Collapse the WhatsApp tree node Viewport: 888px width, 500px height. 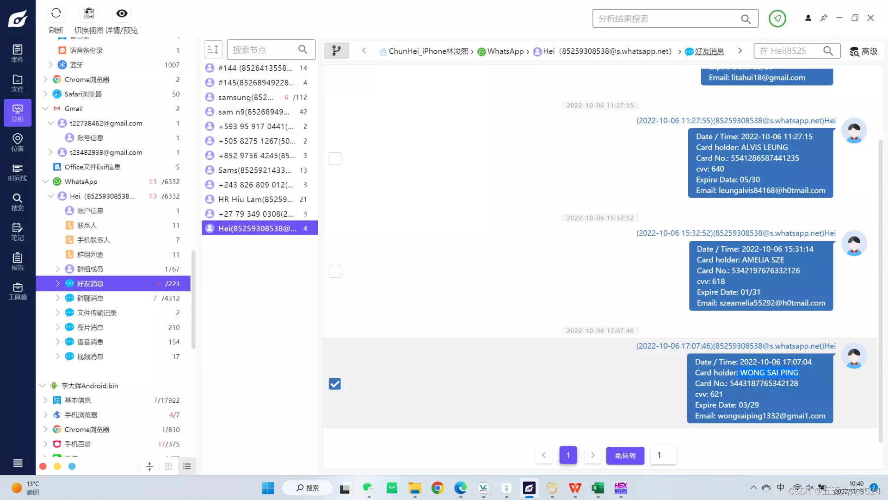[45, 181]
